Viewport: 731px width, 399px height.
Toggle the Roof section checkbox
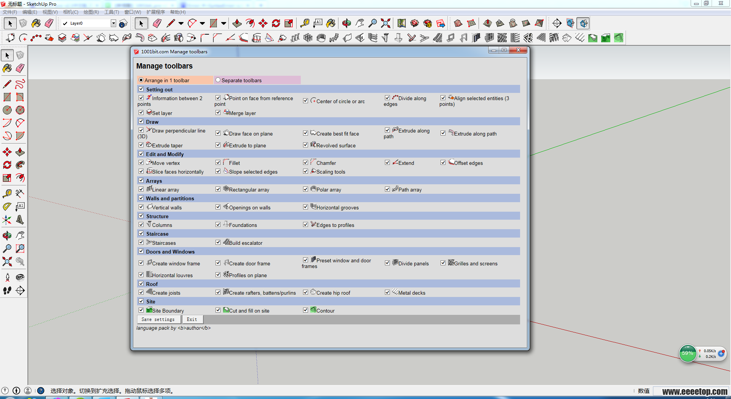(x=141, y=284)
